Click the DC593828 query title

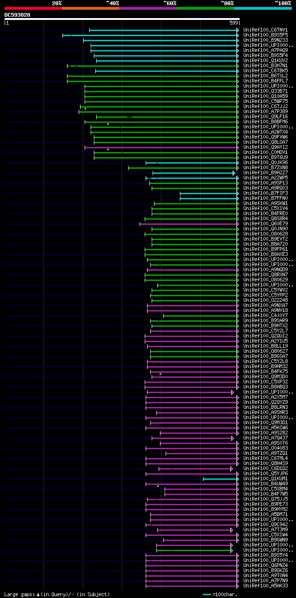[x=18, y=15]
